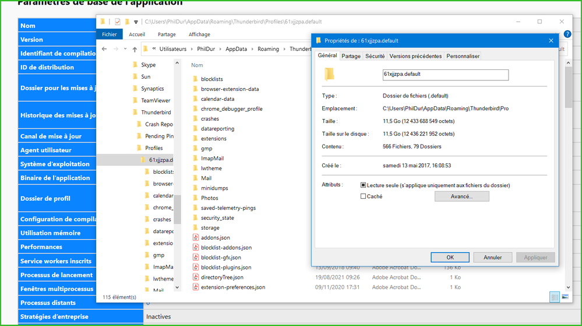
Task: Click the Explorer back arrow
Action: pyautogui.click(x=104, y=49)
